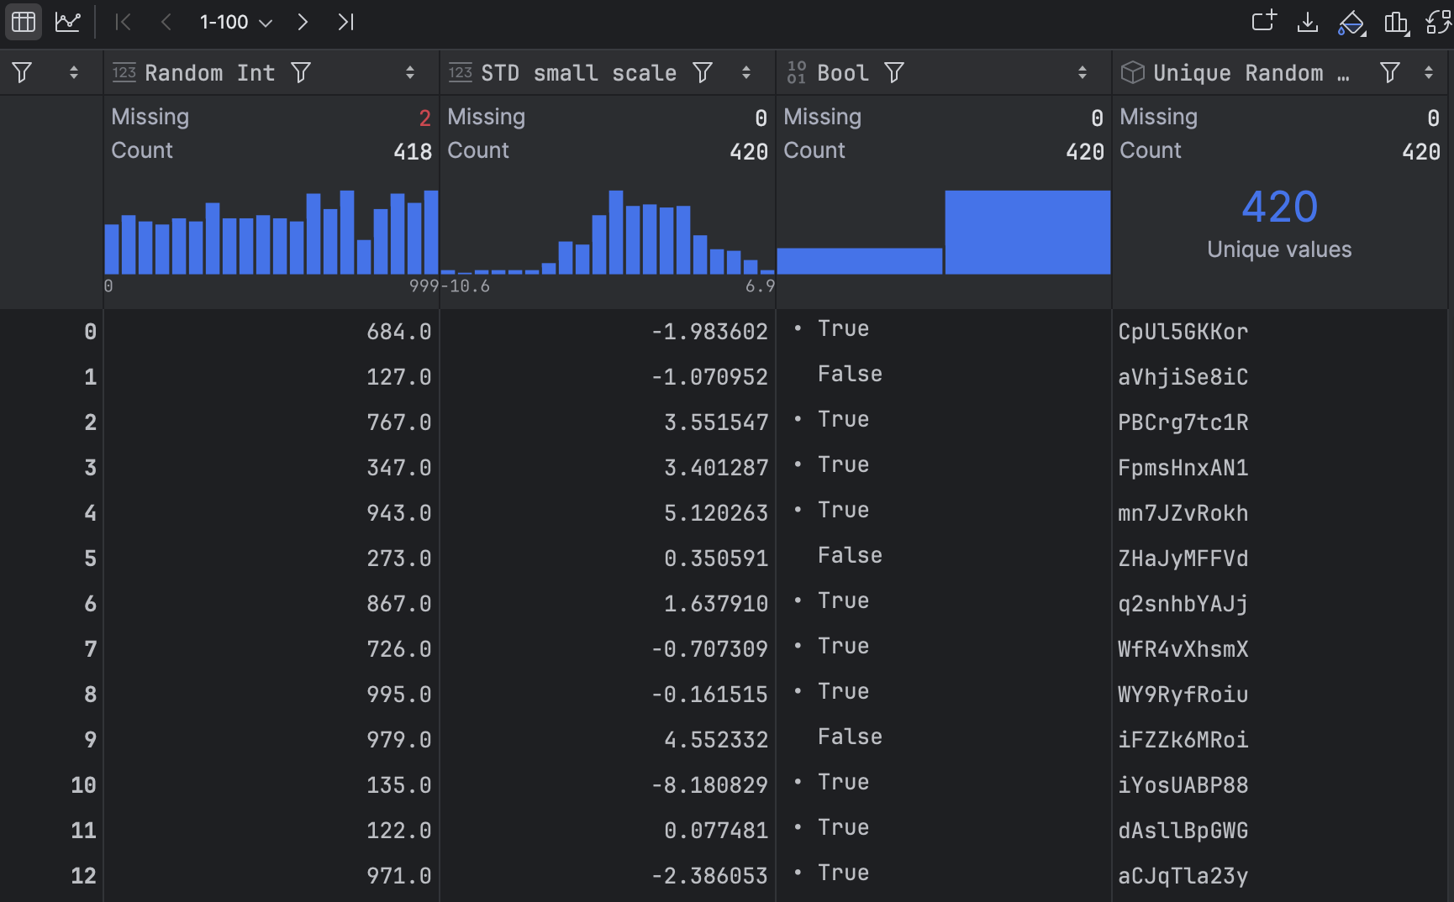Sort by Unique Random column
Viewport: 1454px width, 902px height.
(1429, 73)
